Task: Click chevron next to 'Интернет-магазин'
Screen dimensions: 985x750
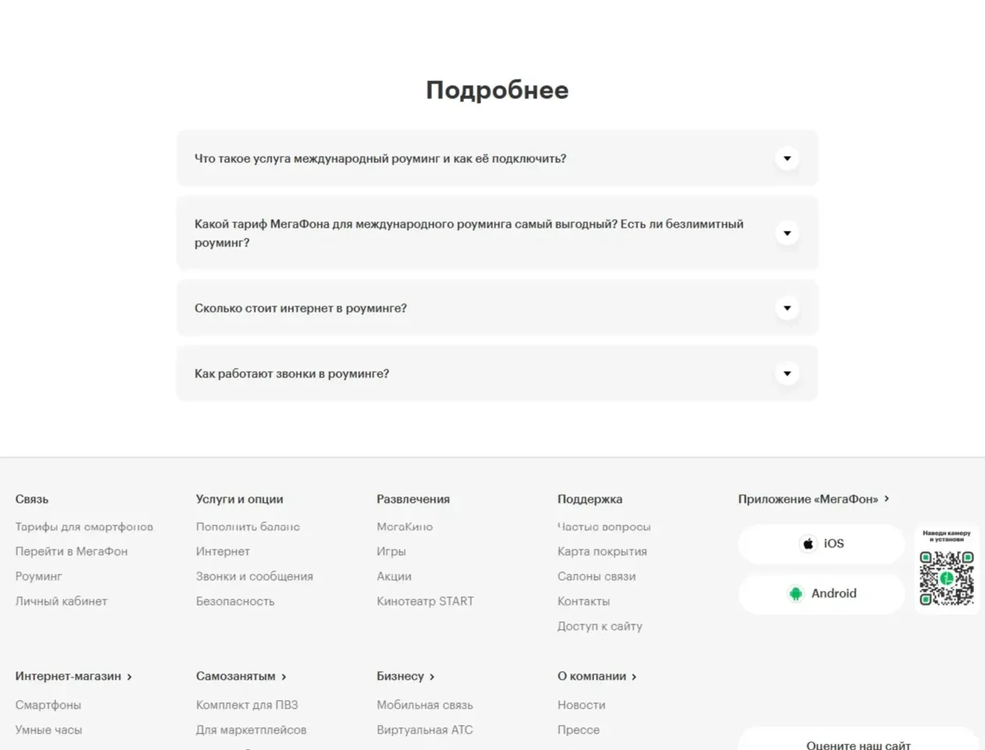Action: click(x=129, y=677)
